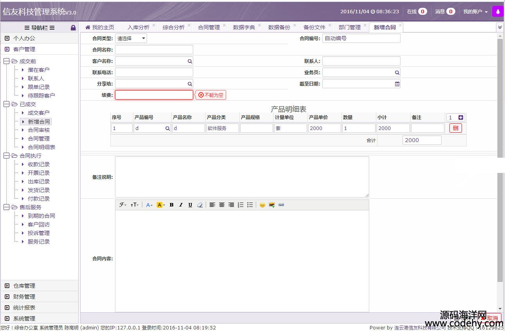Open the text background color picker
This screenshot has width=505, height=331.
pos(160,205)
